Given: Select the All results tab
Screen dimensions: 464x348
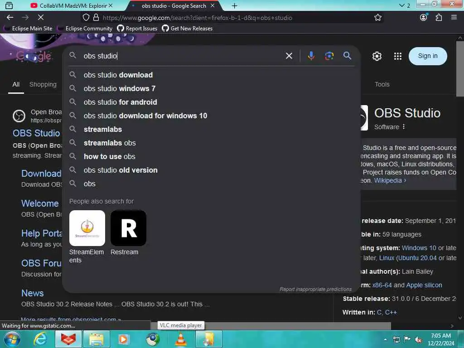Looking at the screenshot, I should [16, 84].
